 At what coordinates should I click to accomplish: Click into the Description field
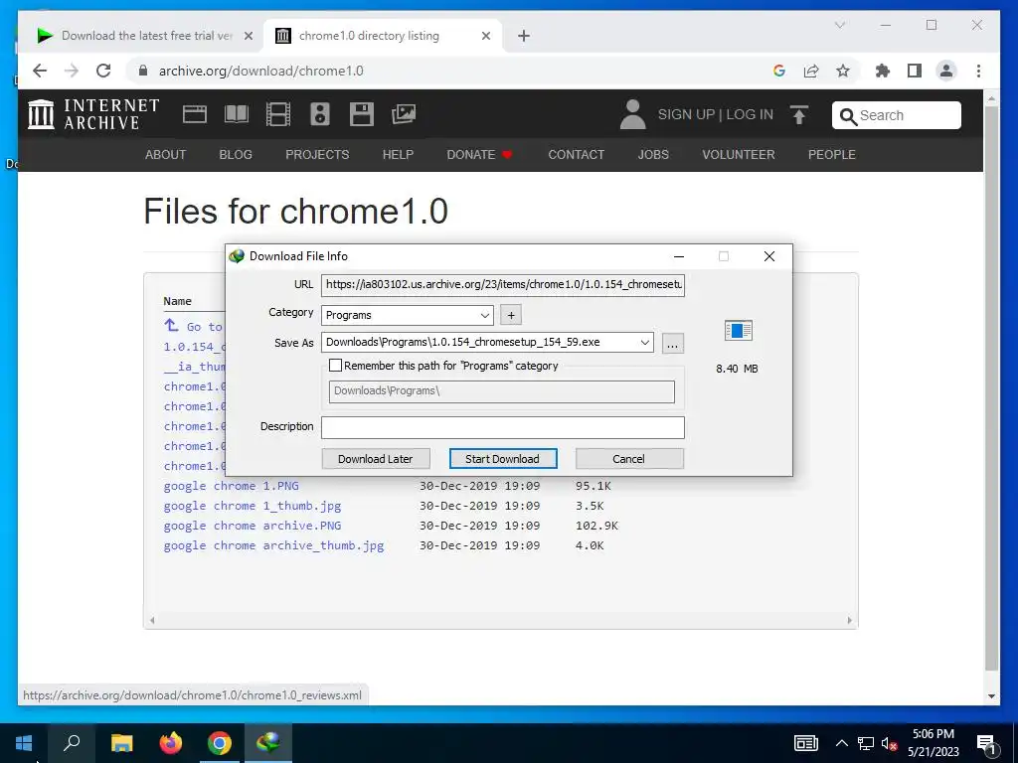tap(502, 427)
